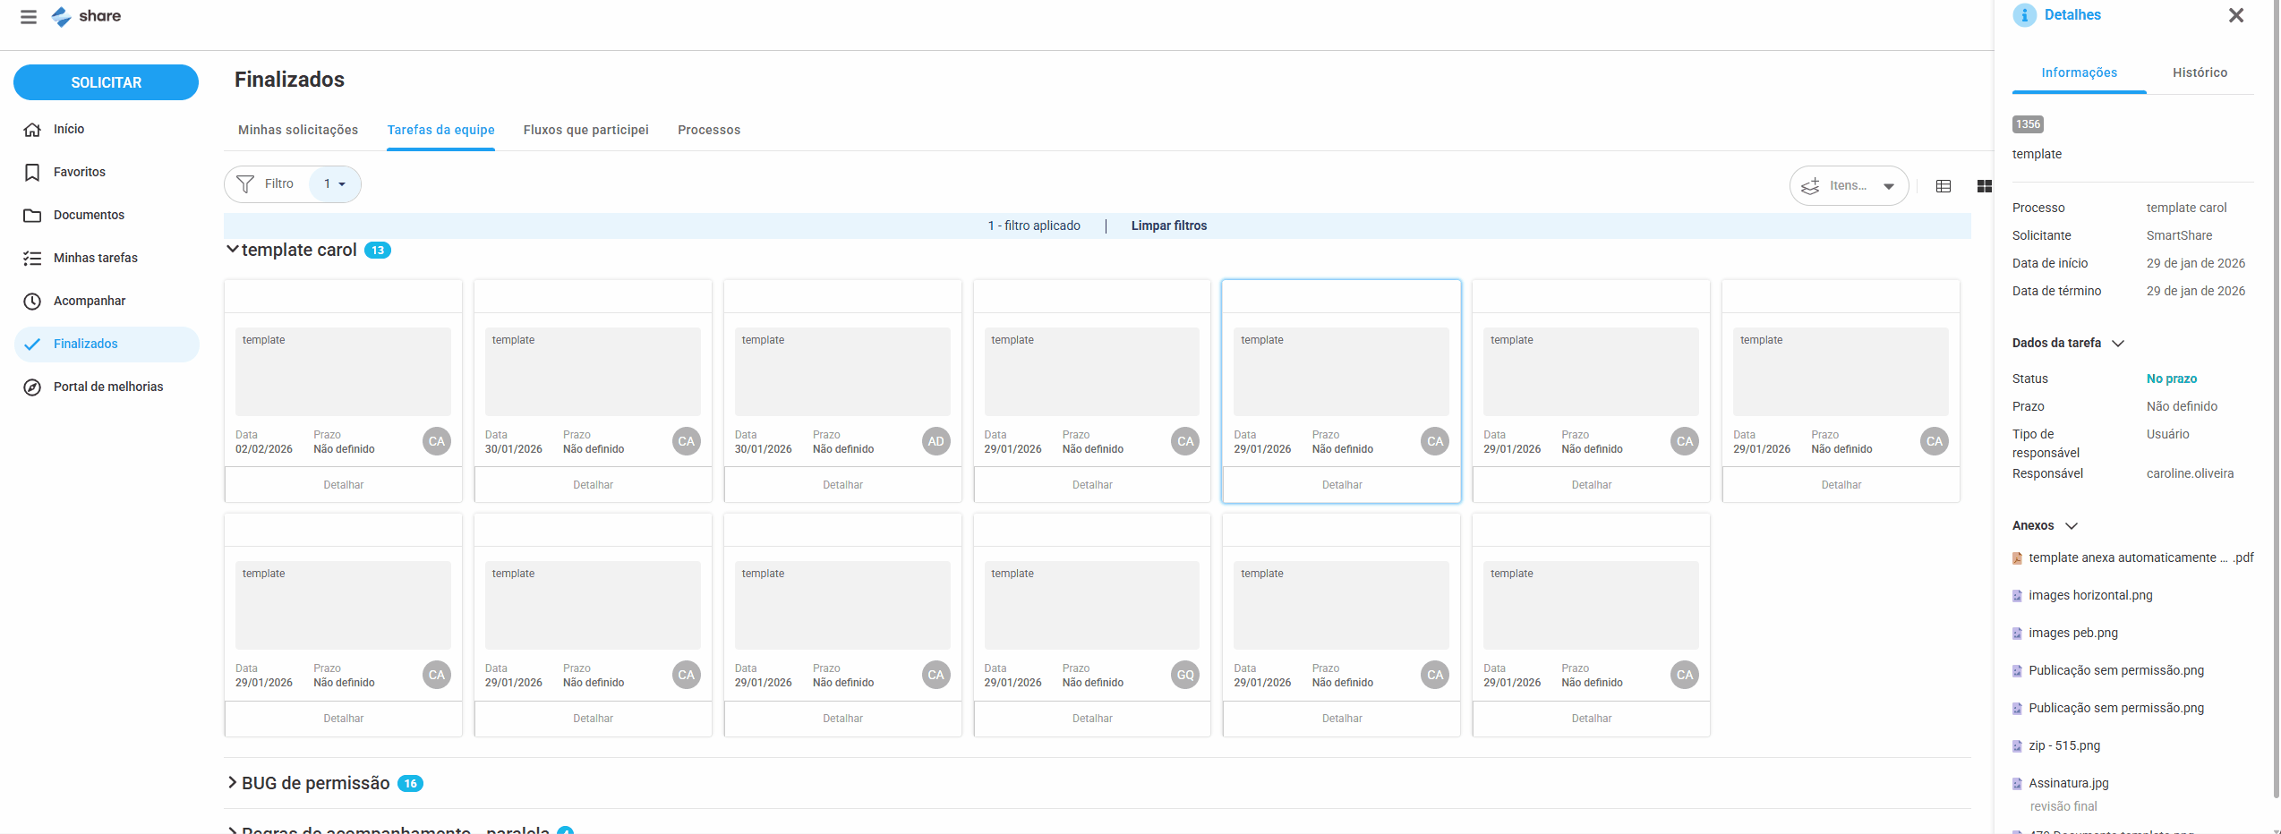Viewport: 2281px width, 834px height.
Task: Expand the BUG de permissão group
Action: 233,783
